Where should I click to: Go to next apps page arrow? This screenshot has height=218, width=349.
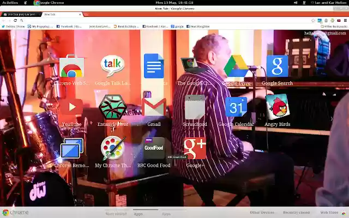[332, 119]
